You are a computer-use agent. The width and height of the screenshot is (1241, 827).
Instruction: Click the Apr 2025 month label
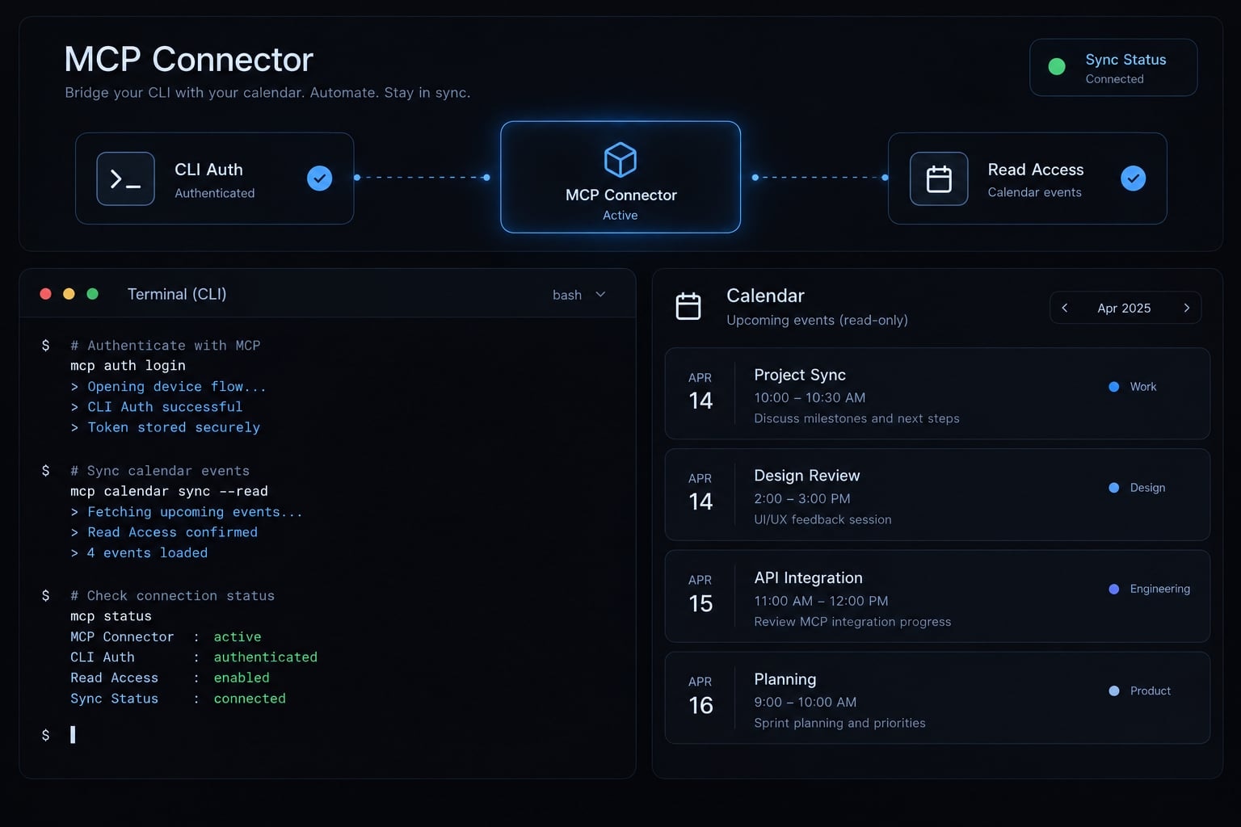pos(1124,309)
